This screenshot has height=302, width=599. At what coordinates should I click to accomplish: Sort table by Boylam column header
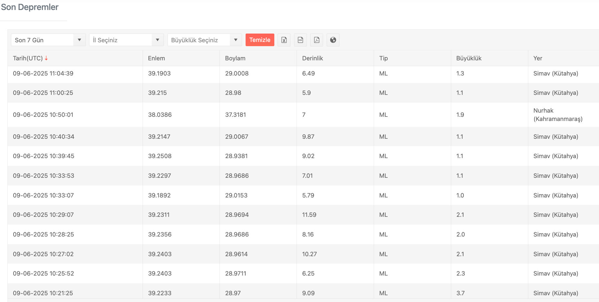(x=235, y=58)
